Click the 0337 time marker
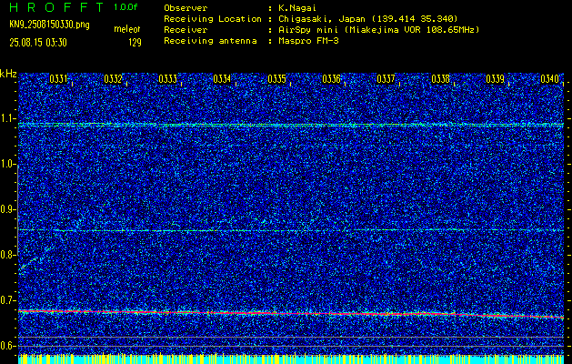The image size is (572, 364). (x=386, y=79)
